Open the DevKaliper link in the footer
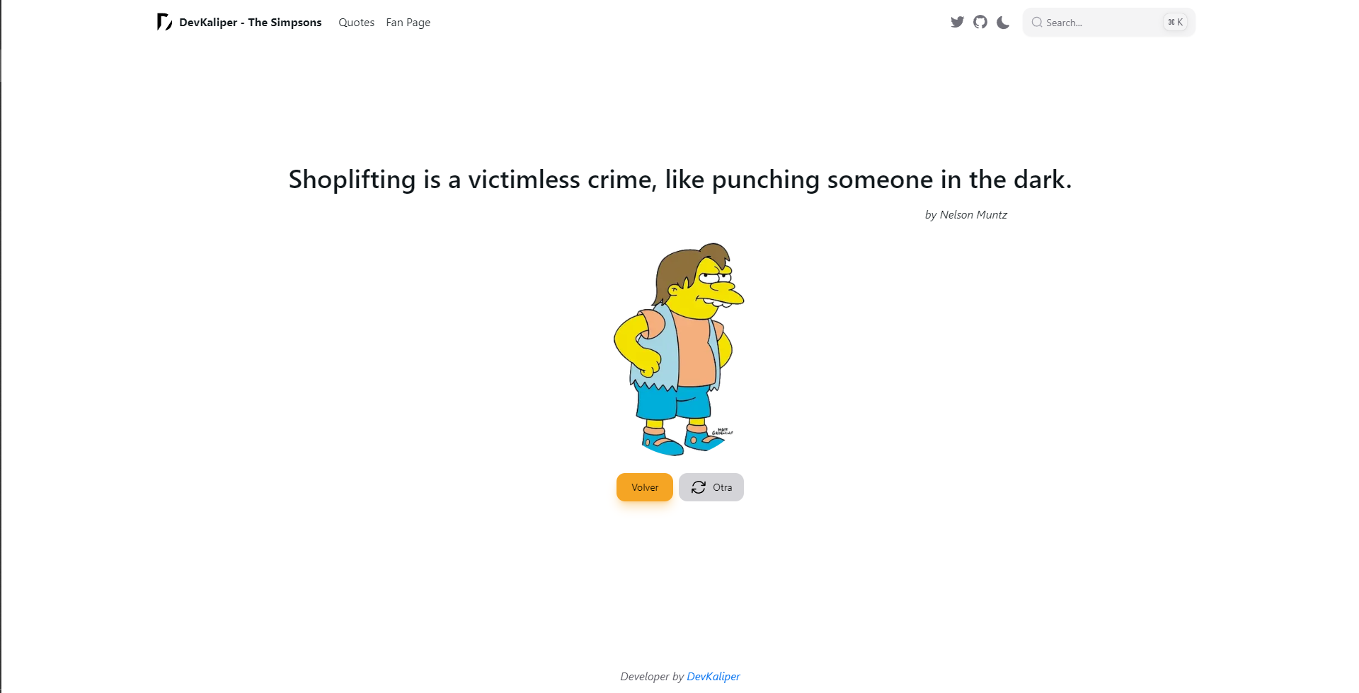This screenshot has width=1359, height=693. click(x=713, y=676)
